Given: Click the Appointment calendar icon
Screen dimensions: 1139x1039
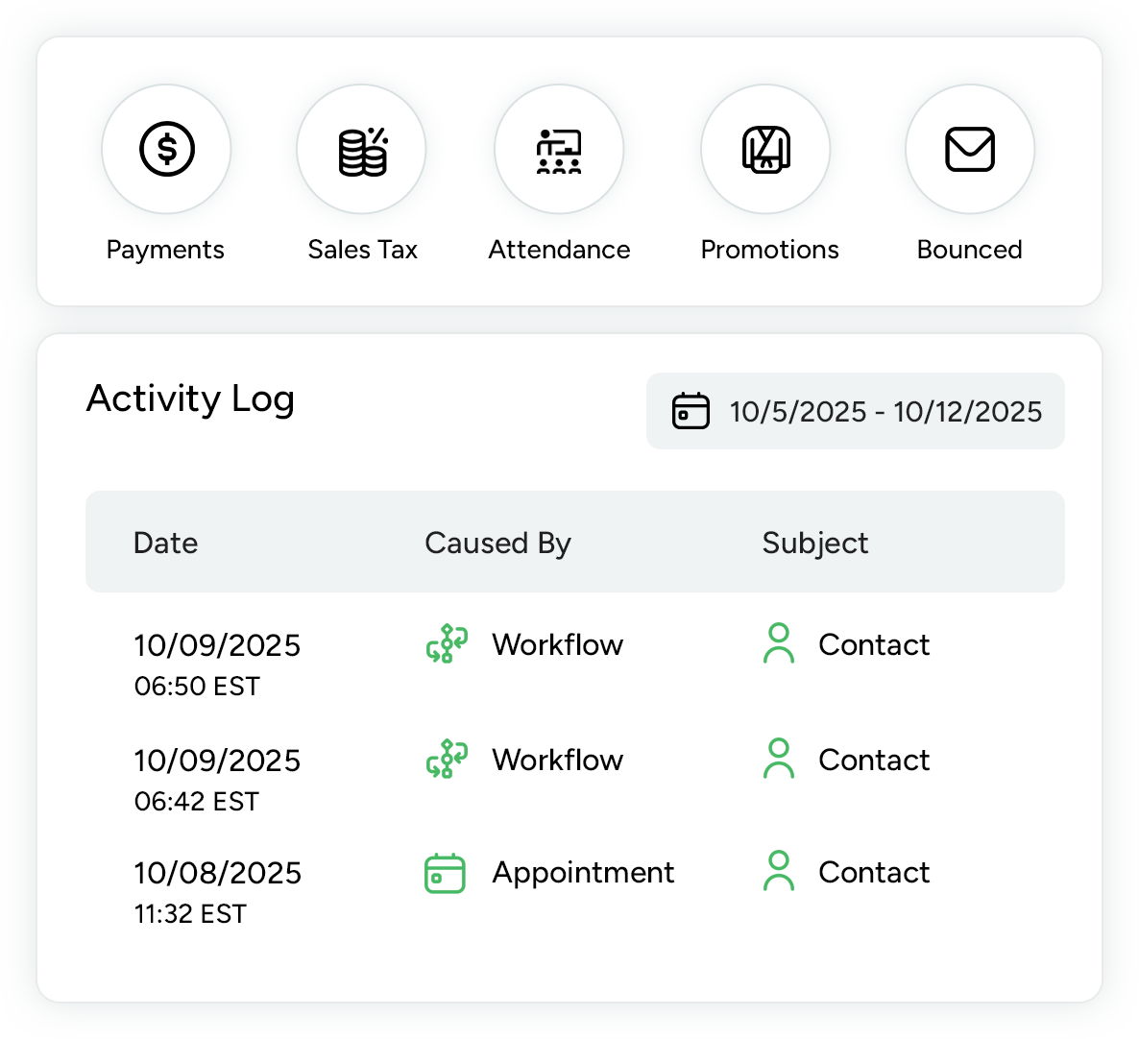Looking at the screenshot, I should [x=445, y=873].
